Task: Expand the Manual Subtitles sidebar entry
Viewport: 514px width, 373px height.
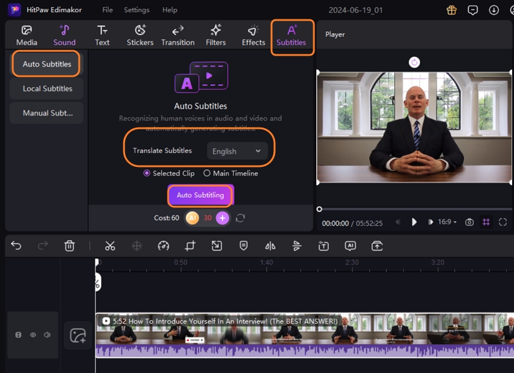Action: (x=46, y=112)
